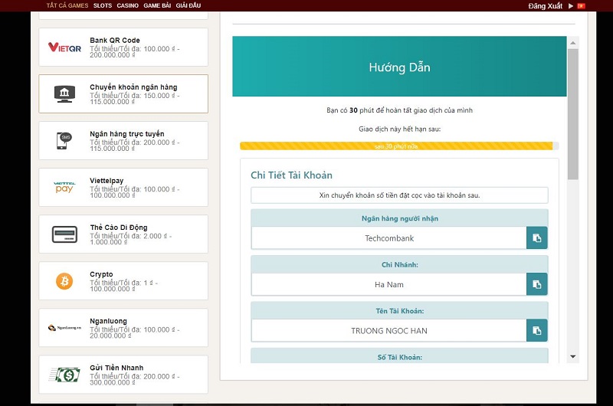Click the transaction countdown progress bar

coord(398,146)
